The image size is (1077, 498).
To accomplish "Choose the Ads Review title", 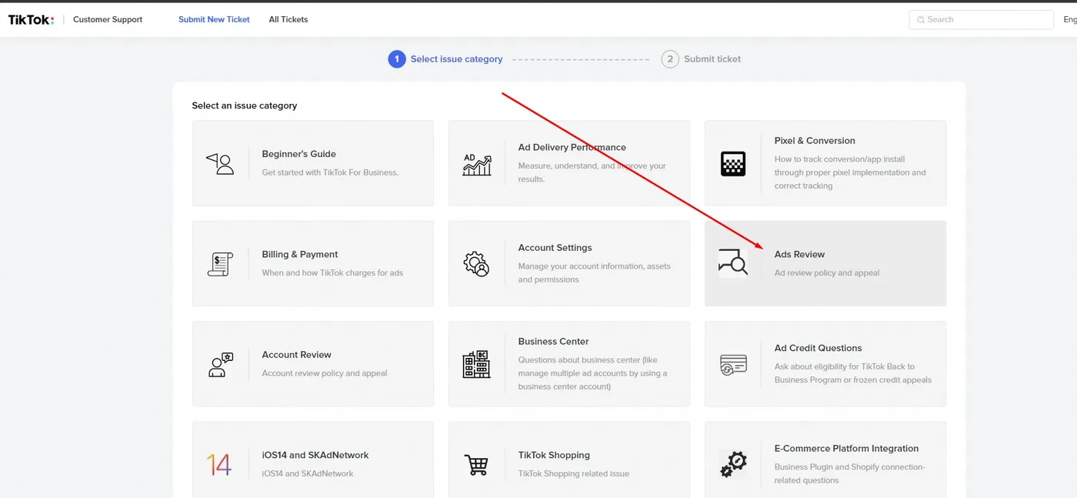I will [x=799, y=254].
